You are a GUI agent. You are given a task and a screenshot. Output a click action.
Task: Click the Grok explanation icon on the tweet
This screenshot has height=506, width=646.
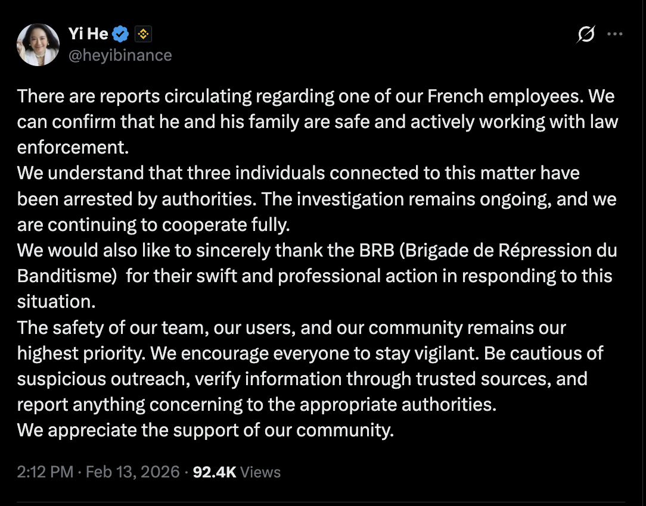585,35
